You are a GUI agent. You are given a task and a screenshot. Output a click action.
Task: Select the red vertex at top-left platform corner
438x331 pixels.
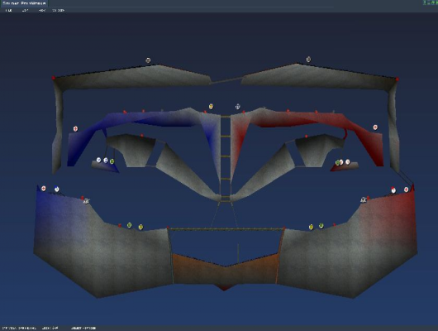[x=54, y=78]
